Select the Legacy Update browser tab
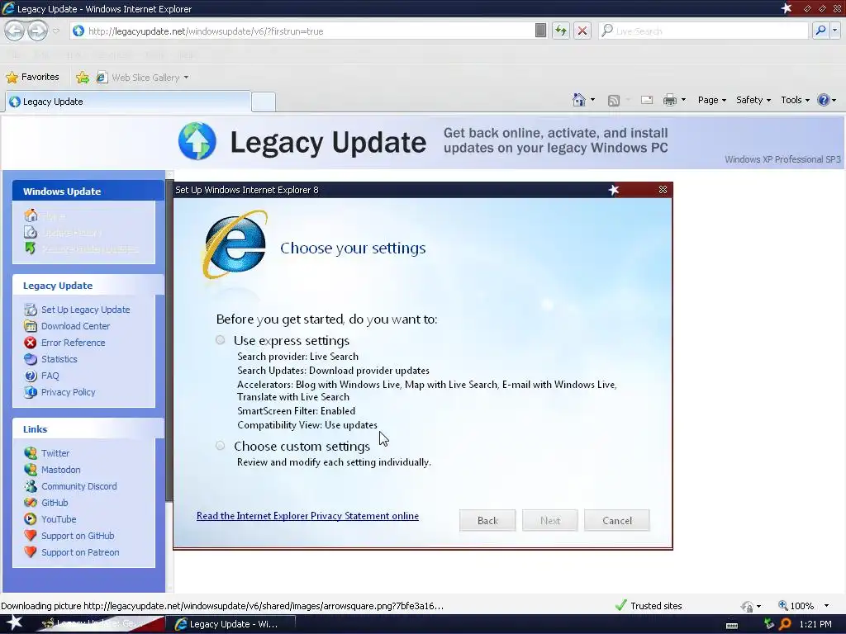Screen dimensions: 846x634 (x=128, y=102)
